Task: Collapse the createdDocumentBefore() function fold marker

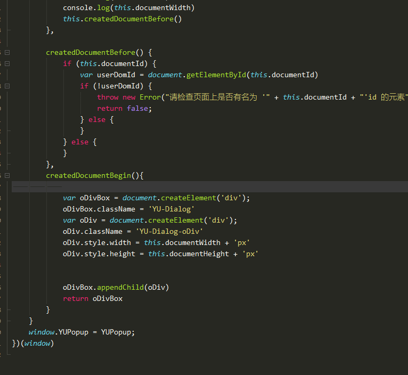Action: click(x=7, y=53)
